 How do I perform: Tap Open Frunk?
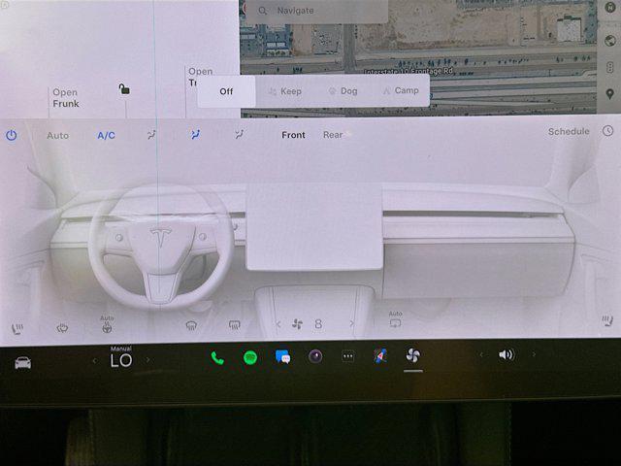(x=66, y=98)
